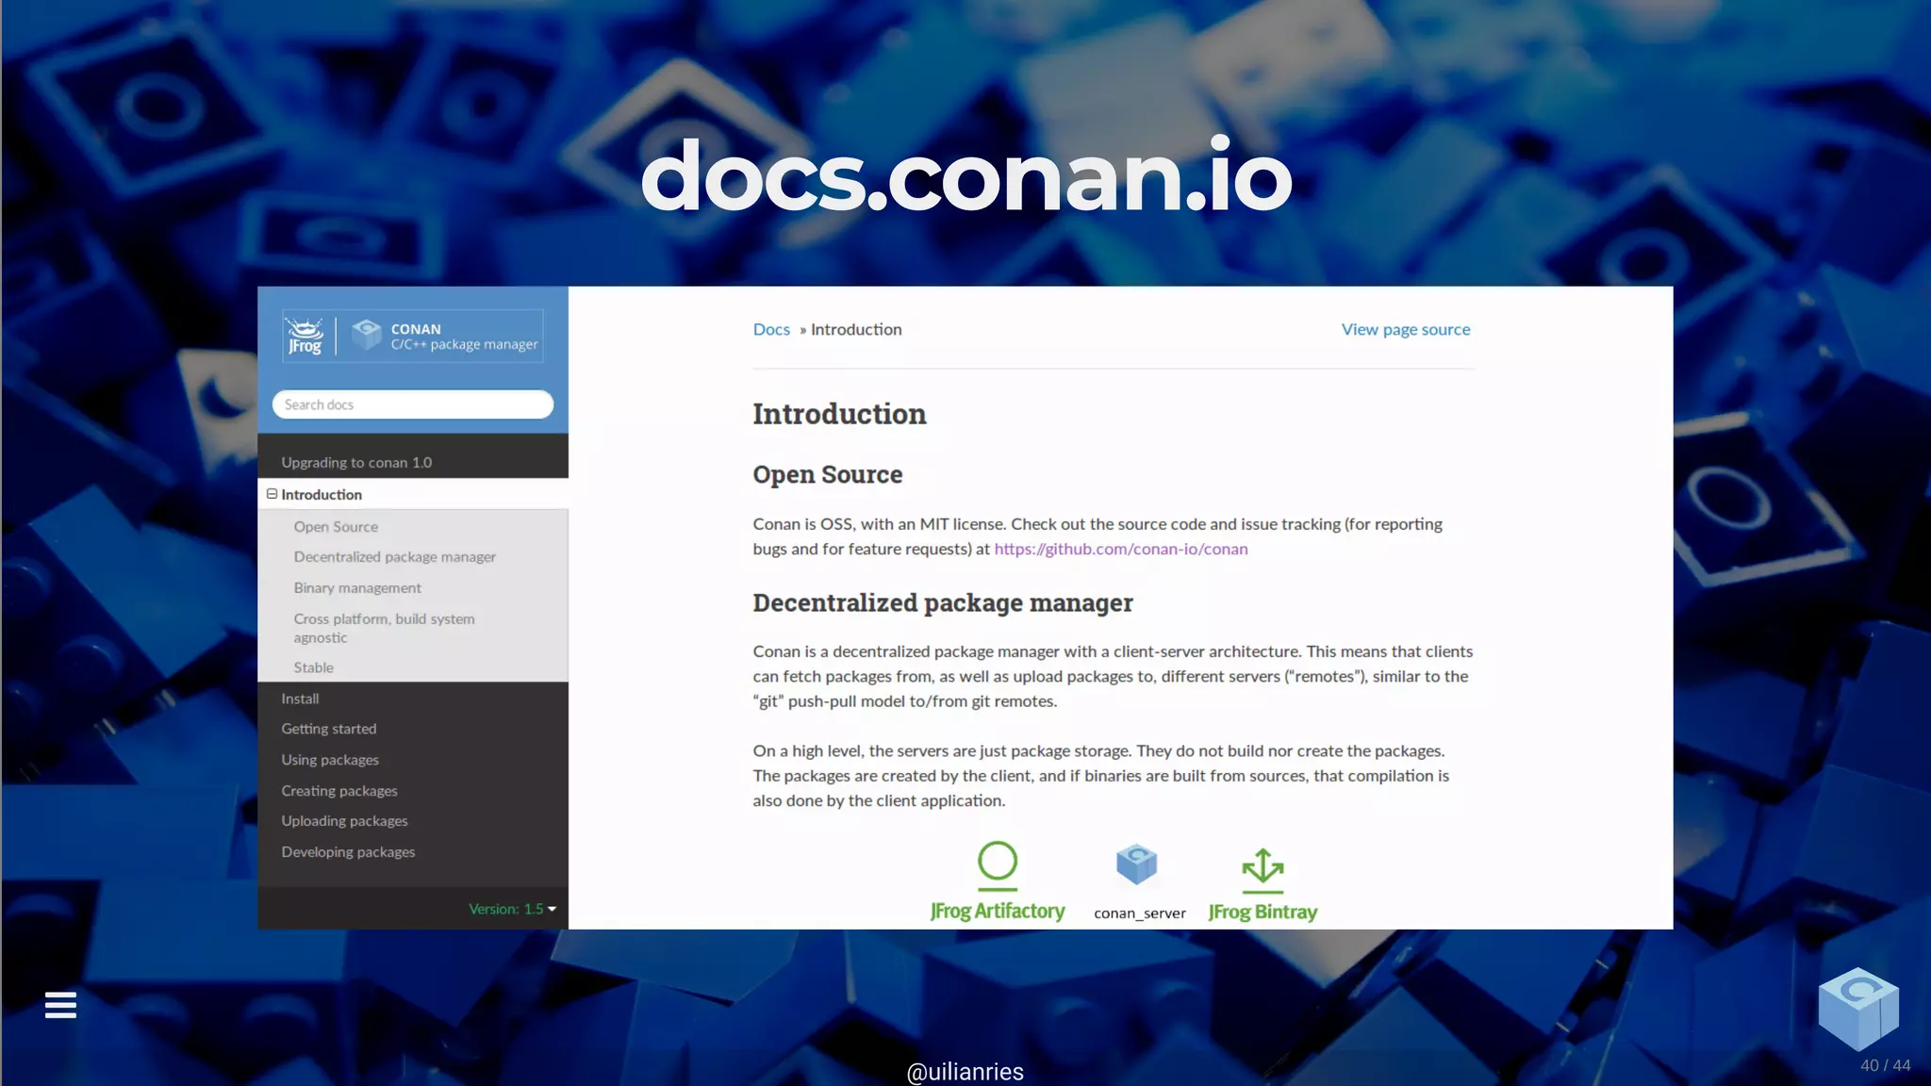Click the 40 / 44 slide counter
1931x1086 pixels.
coord(1885,1065)
